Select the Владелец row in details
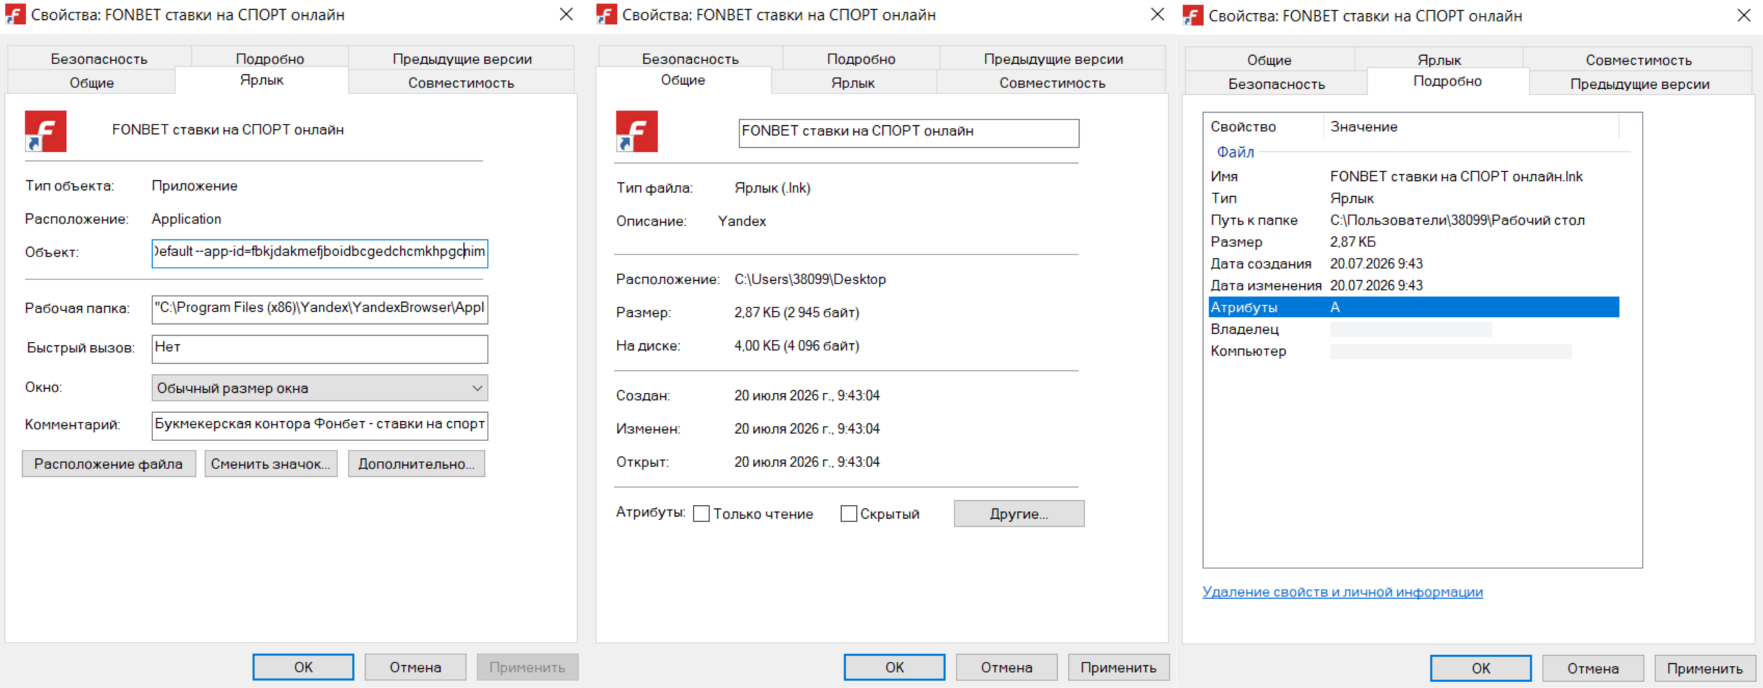 tap(1414, 329)
